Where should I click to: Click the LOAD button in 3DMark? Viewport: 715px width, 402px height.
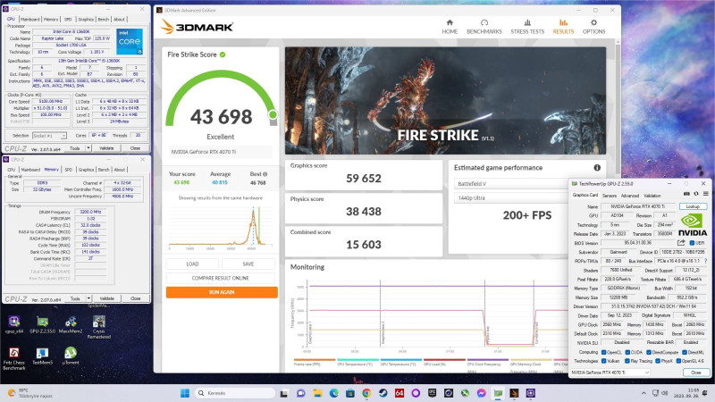192,264
